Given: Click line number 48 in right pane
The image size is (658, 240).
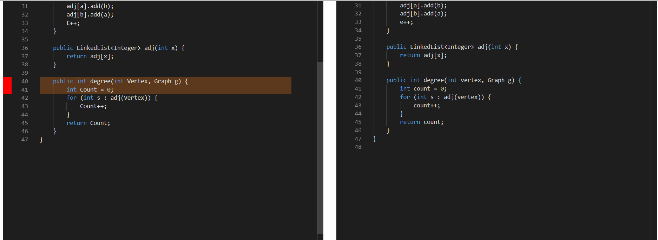Looking at the screenshot, I should pos(358,147).
